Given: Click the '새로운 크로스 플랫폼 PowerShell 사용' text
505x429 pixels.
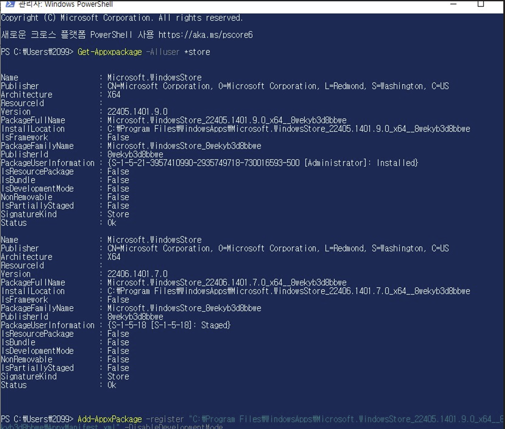Looking at the screenshot, I should pos(77,35).
